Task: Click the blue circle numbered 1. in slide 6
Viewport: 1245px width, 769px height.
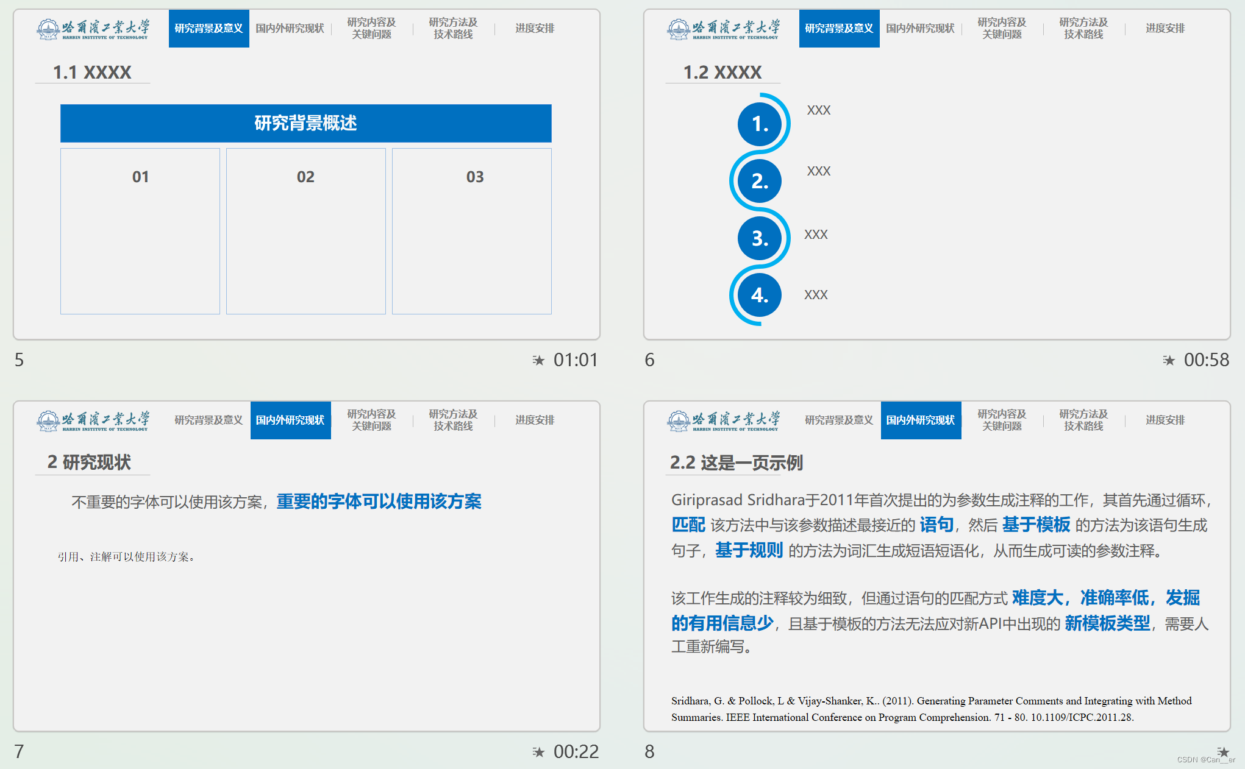Action: [x=760, y=124]
